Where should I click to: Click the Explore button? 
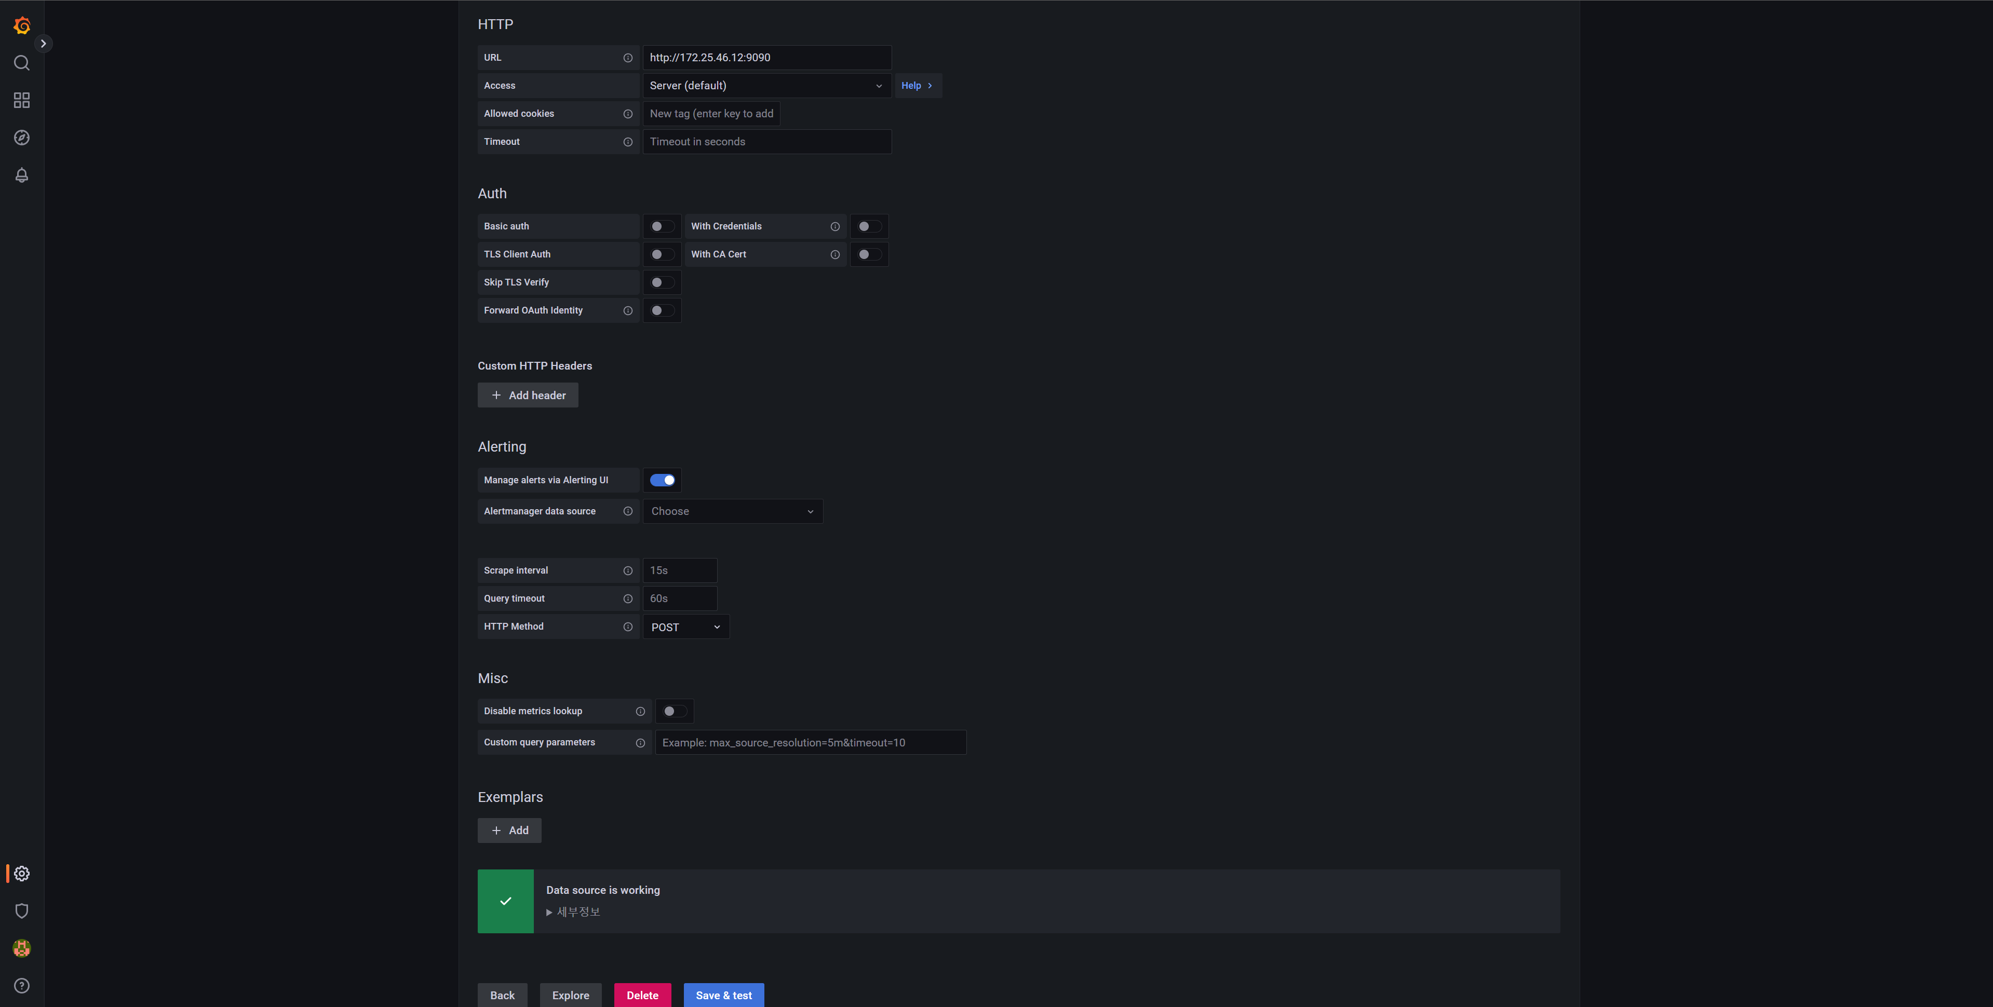point(570,996)
